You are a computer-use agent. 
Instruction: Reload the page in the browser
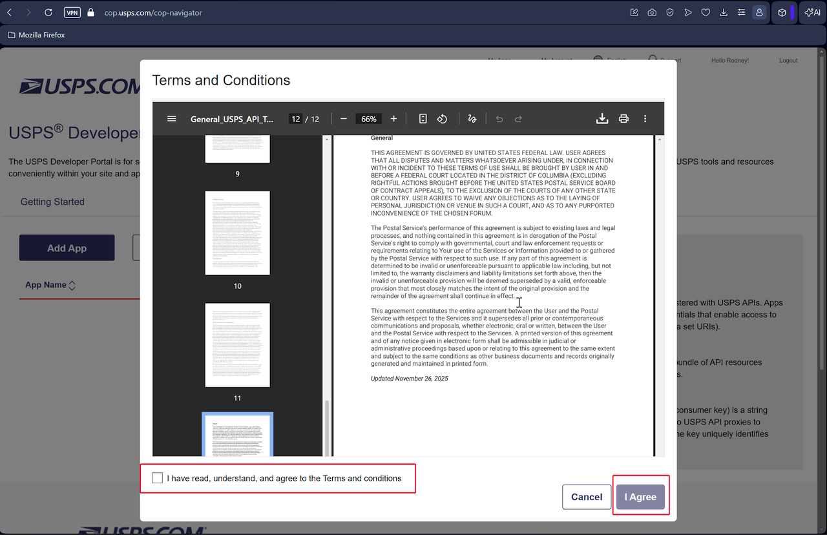[48, 12]
